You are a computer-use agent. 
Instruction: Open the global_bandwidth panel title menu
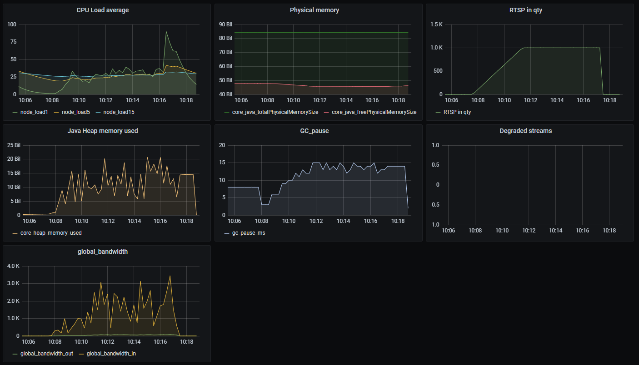(x=103, y=252)
